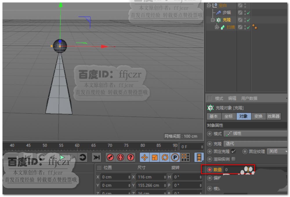Open the 克隆 迭代 dropdown
Screen dimensions: 290x197
255,144
